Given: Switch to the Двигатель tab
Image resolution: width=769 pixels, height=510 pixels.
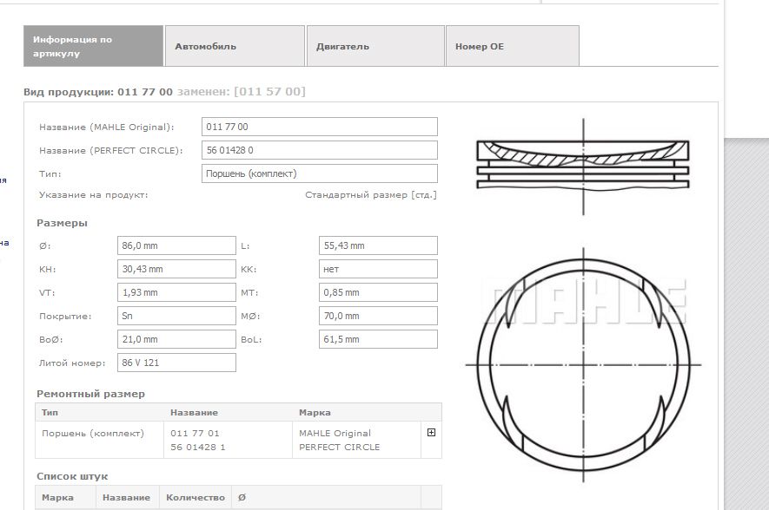Looking at the screenshot, I should coord(375,46).
